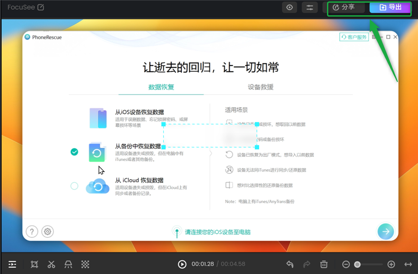Open PhoneRescue help question mark
This screenshot has height=274, width=418.
(x=32, y=231)
